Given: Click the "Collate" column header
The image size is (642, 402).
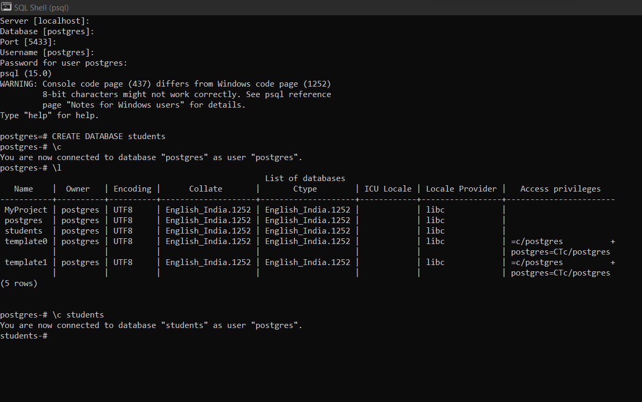Looking at the screenshot, I should [x=206, y=189].
